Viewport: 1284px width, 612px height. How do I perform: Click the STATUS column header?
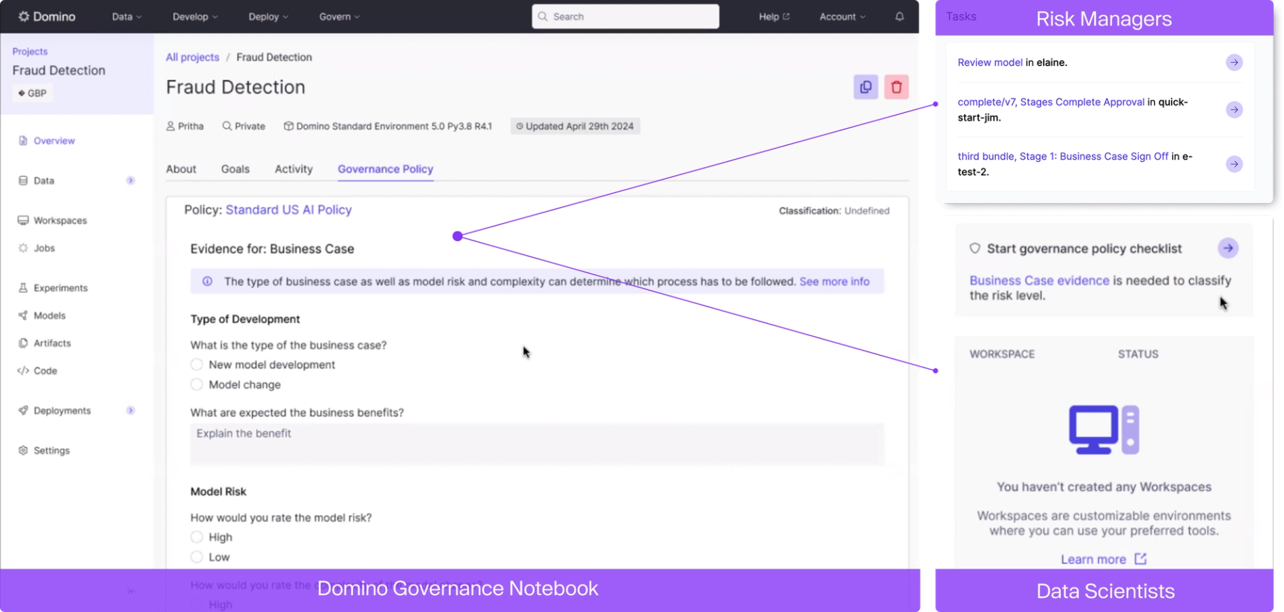coord(1138,354)
